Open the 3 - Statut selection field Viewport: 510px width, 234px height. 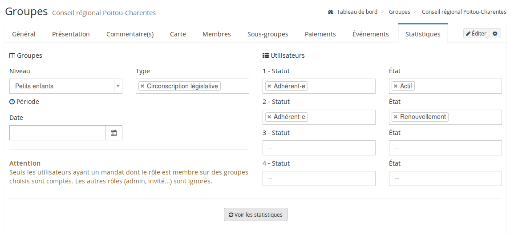click(319, 148)
